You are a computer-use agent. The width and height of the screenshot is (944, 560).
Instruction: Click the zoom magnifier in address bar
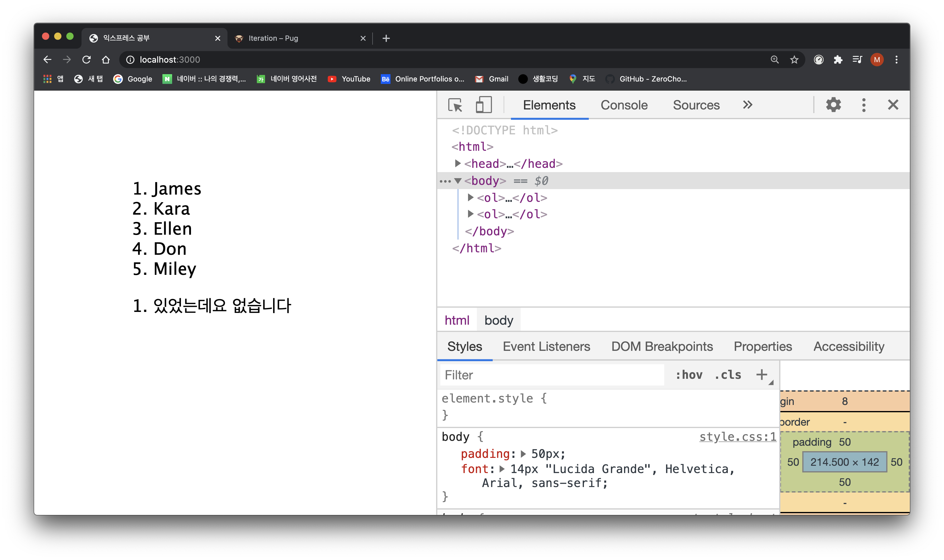(775, 60)
